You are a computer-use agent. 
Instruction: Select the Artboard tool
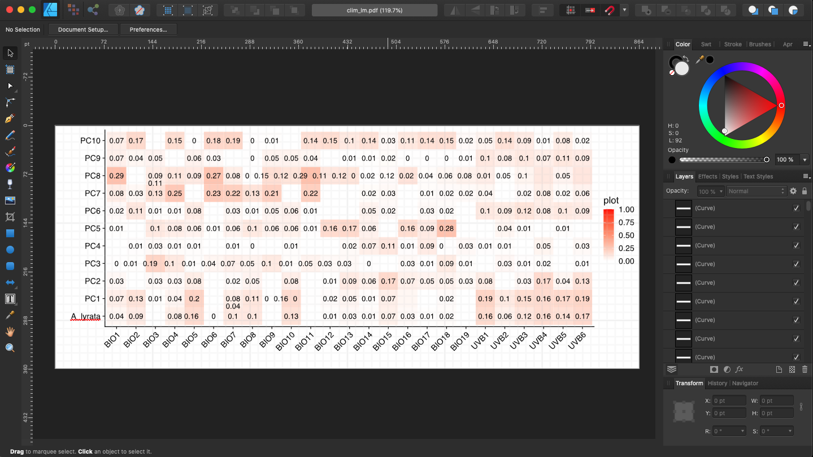click(10, 69)
